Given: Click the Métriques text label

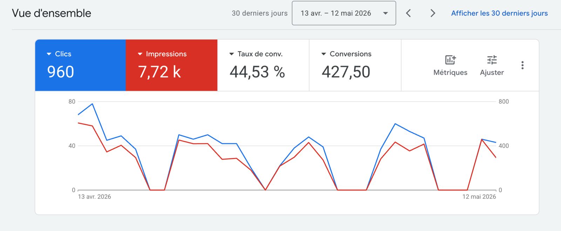Looking at the screenshot, I should coord(450,73).
